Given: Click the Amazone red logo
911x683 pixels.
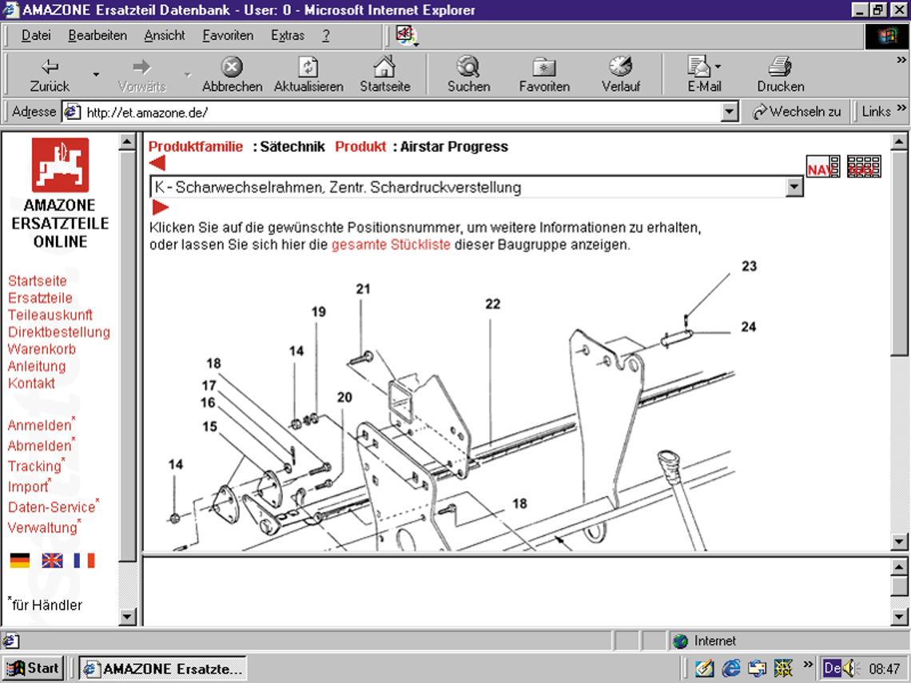Looking at the screenshot, I should (x=61, y=165).
